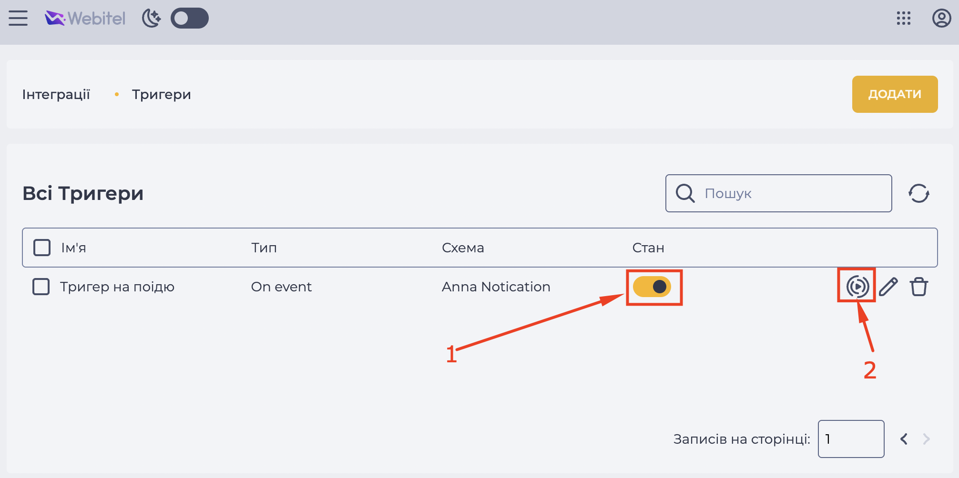The height and width of the screenshot is (478, 959).
Task: Click the records per page field
Action: (851, 439)
